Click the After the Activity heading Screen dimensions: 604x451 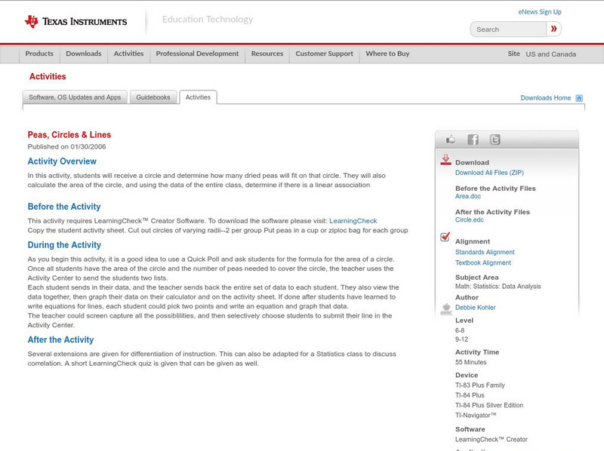pos(60,340)
